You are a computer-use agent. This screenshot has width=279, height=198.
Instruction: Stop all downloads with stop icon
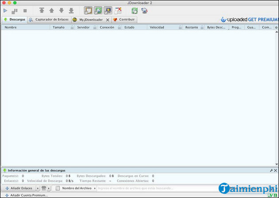tap(25, 11)
